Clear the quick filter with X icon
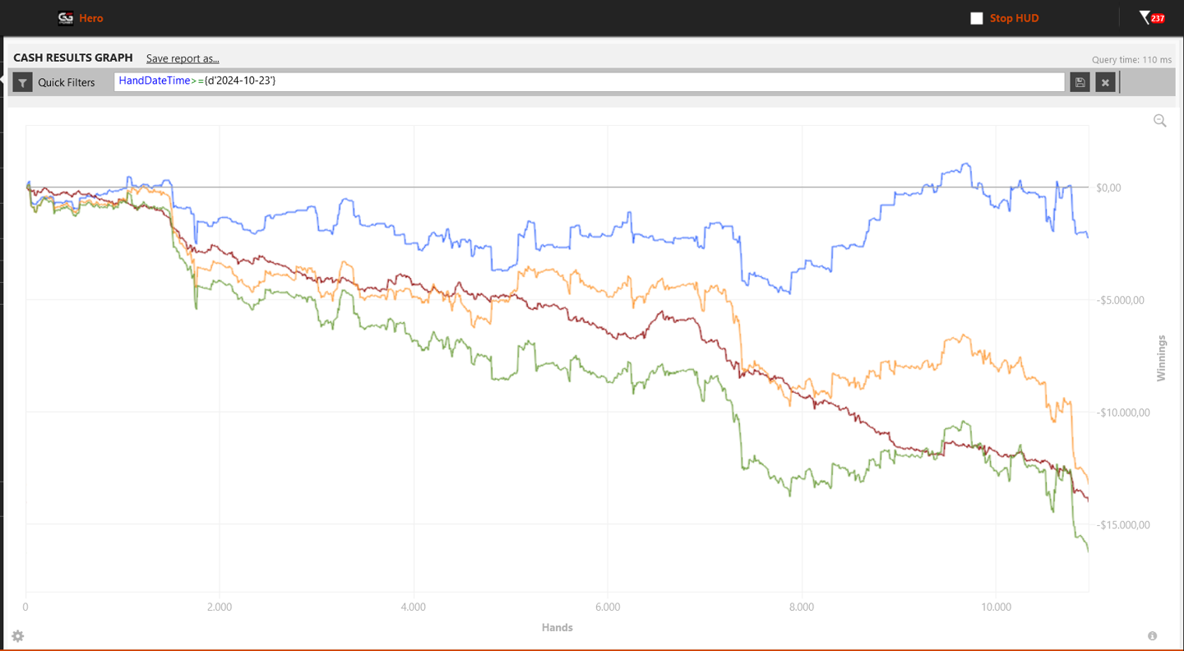 1105,82
